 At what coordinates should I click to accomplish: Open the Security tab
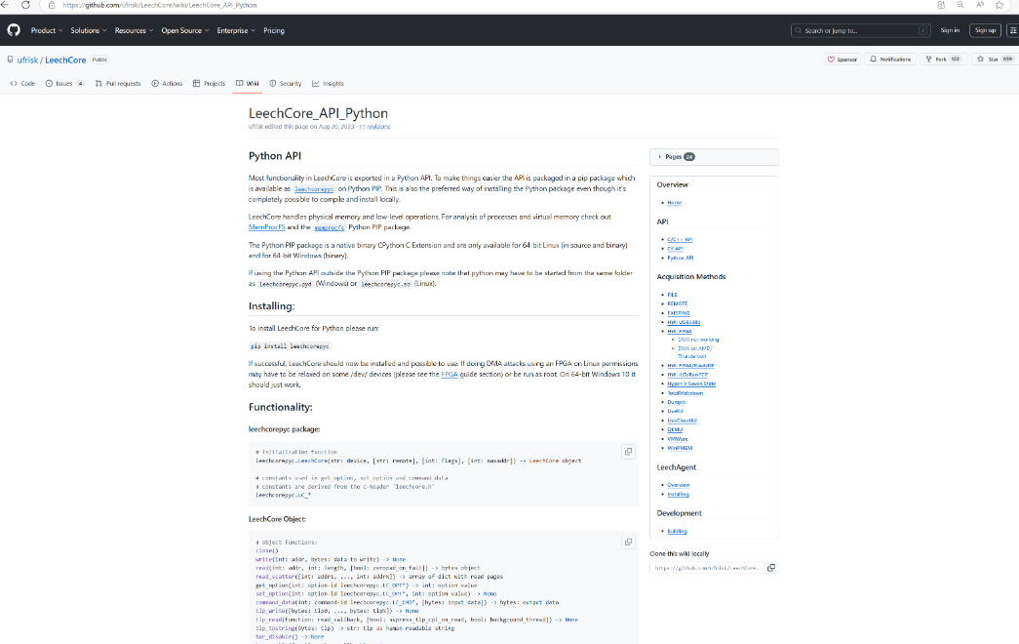pyautogui.click(x=286, y=83)
